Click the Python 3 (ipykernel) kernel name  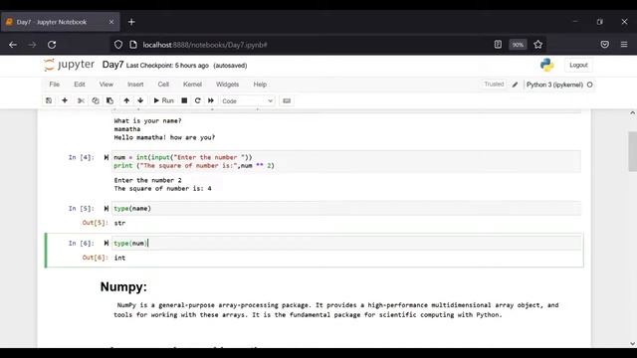(x=554, y=85)
